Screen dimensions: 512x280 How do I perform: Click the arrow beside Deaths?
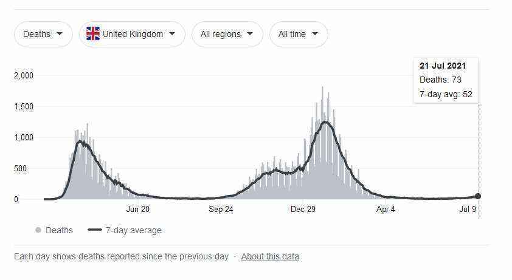tap(60, 33)
